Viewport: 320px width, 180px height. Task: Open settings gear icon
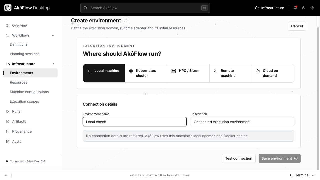tap(312, 8)
